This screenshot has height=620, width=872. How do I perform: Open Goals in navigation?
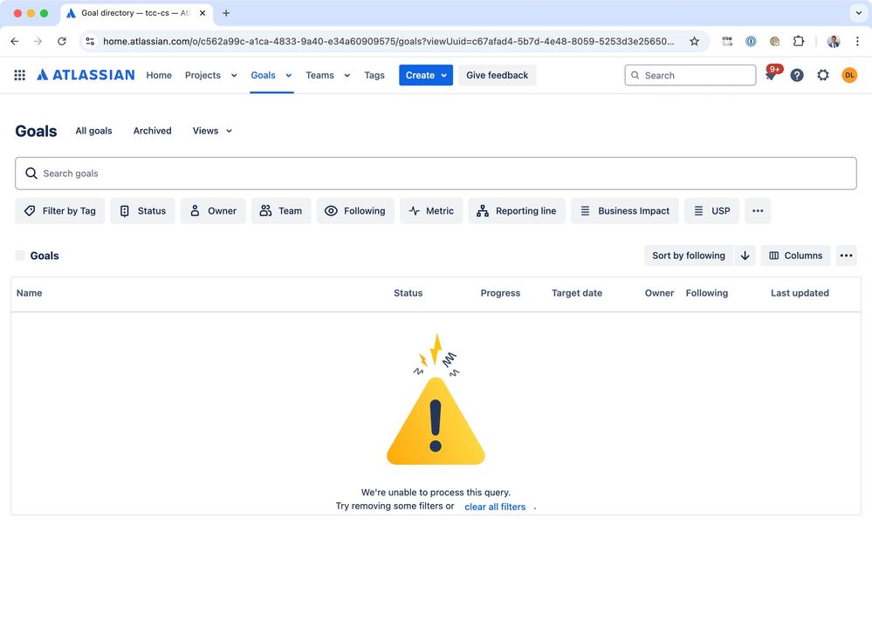[x=263, y=75]
